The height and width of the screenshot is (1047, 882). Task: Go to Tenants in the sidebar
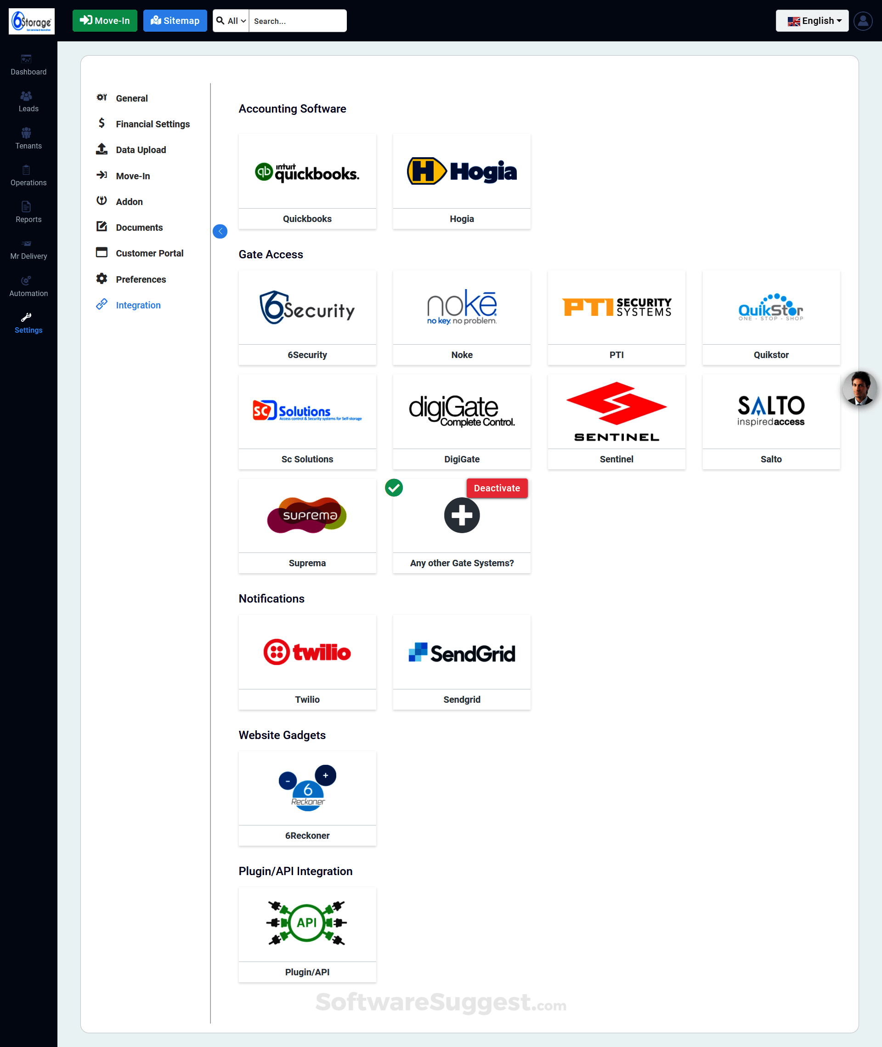point(28,138)
